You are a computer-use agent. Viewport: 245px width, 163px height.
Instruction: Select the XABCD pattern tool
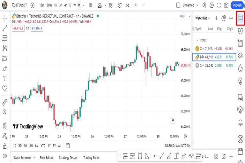(5, 48)
